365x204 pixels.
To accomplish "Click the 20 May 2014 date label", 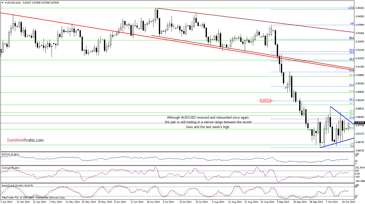I will [88, 202].
